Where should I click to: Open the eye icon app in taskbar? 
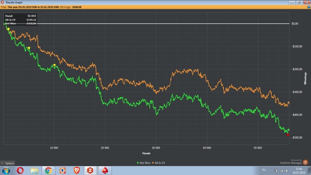pyautogui.click(x=63, y=171)
